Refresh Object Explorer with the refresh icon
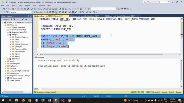 click(23, 19)
